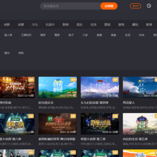This screenshot has width=157, height=157.
Task: Filter by 情感 category
Action: click(x=57, y=35)
